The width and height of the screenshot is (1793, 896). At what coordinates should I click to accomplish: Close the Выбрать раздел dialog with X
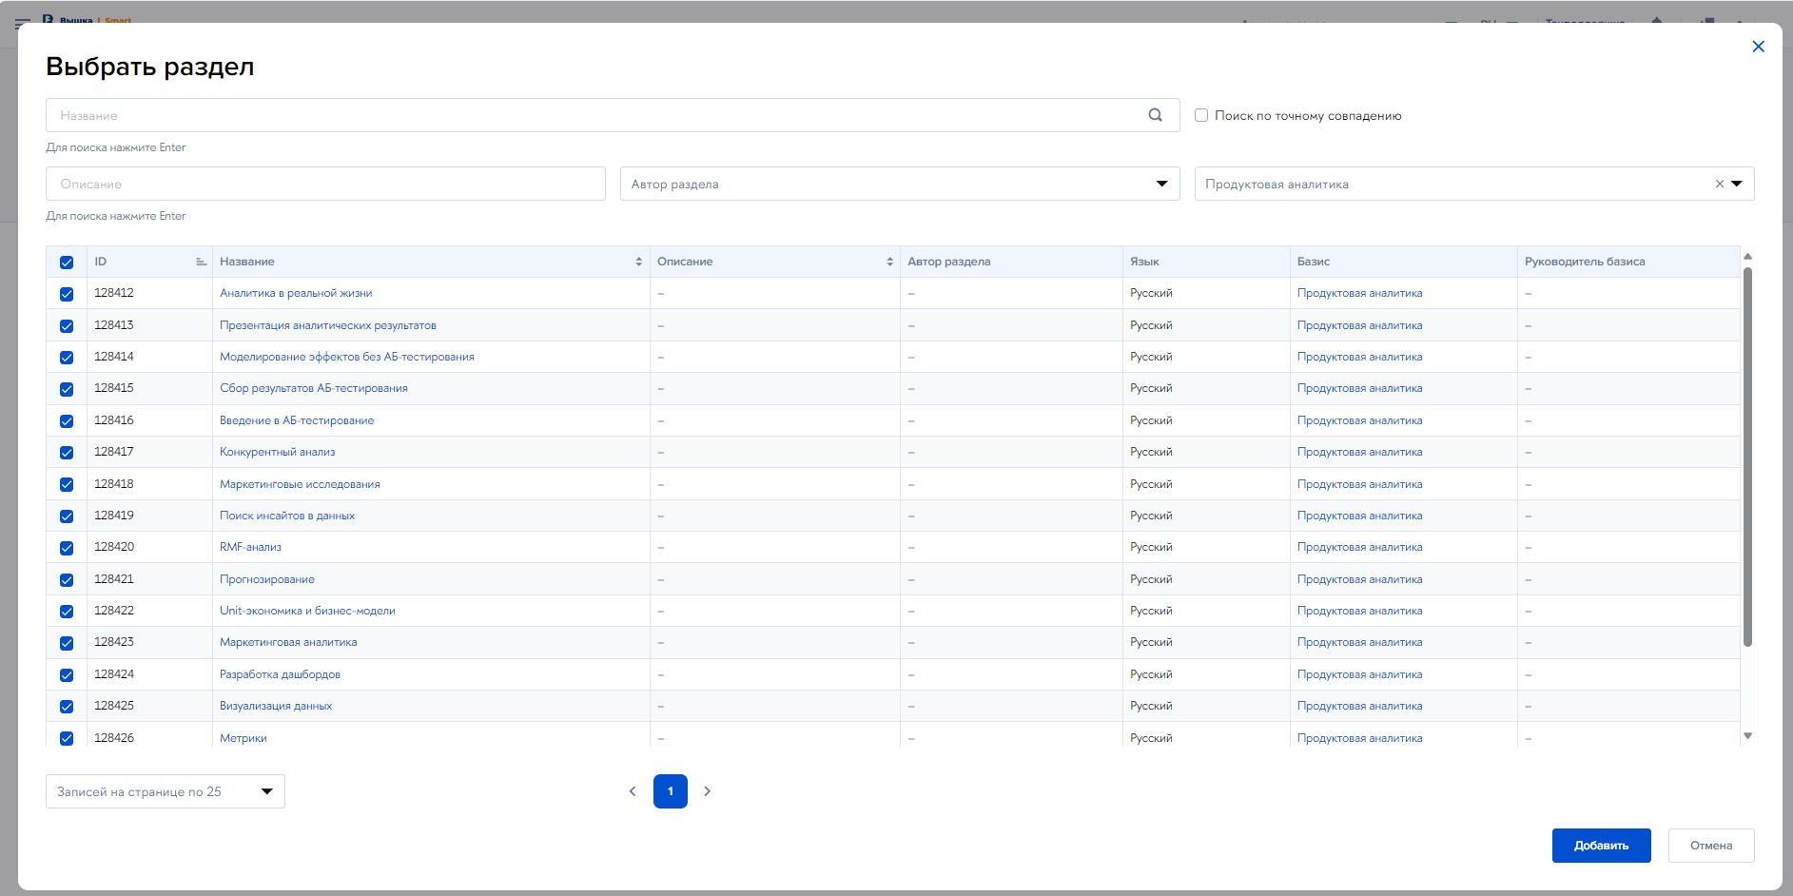(1758, 47)
